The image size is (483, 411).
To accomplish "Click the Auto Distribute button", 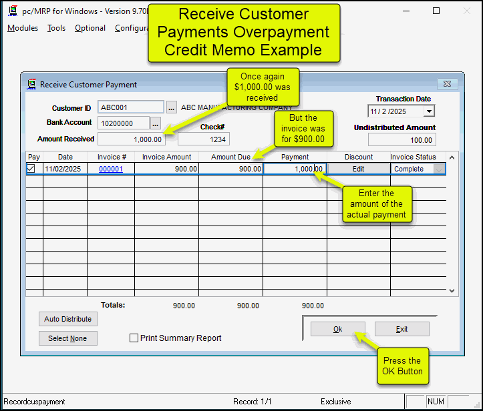I will (x=67, y=319).
